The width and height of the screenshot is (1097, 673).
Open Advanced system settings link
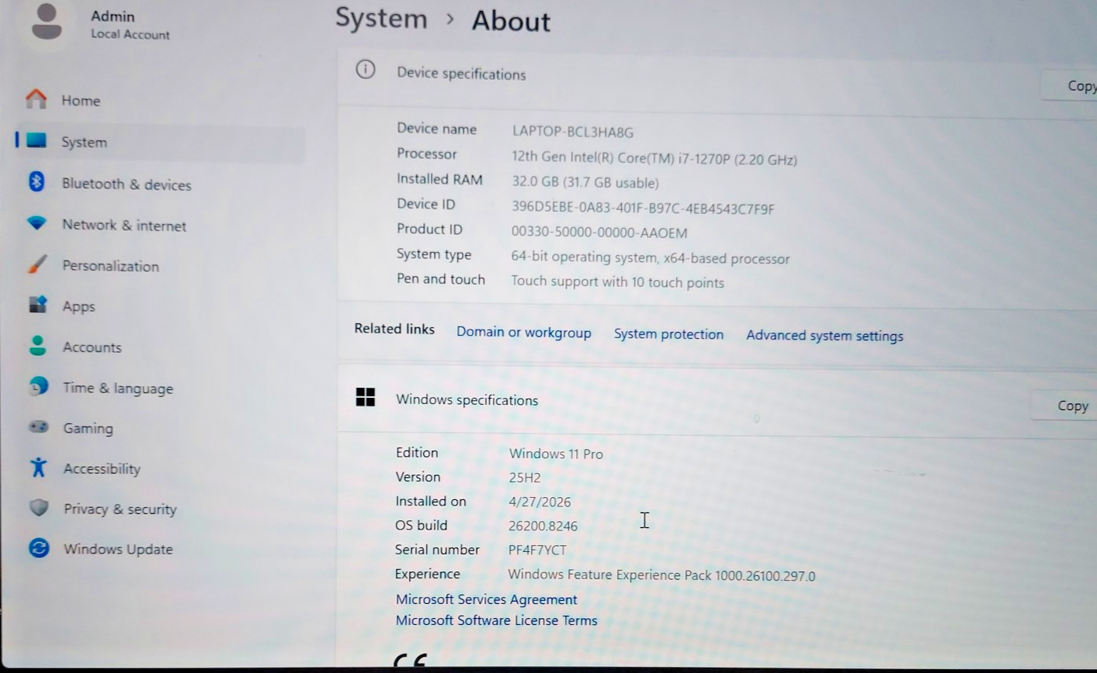coord(824,336)
